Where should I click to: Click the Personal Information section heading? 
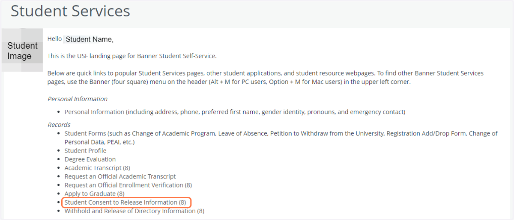(78, 99)
